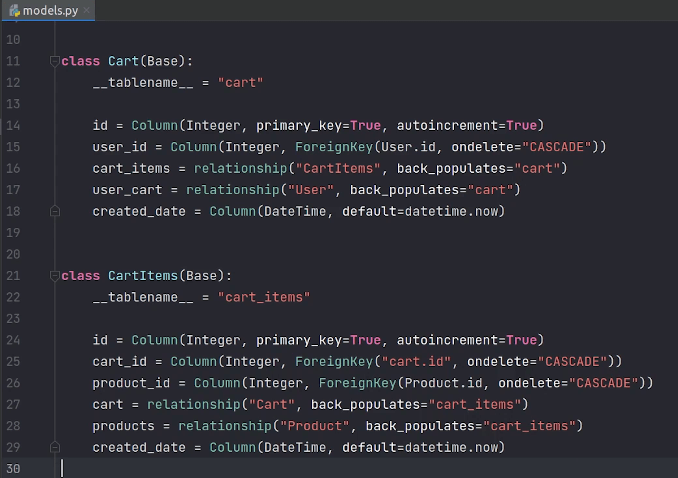Place cursor on empty line 30

click(195, 469)
